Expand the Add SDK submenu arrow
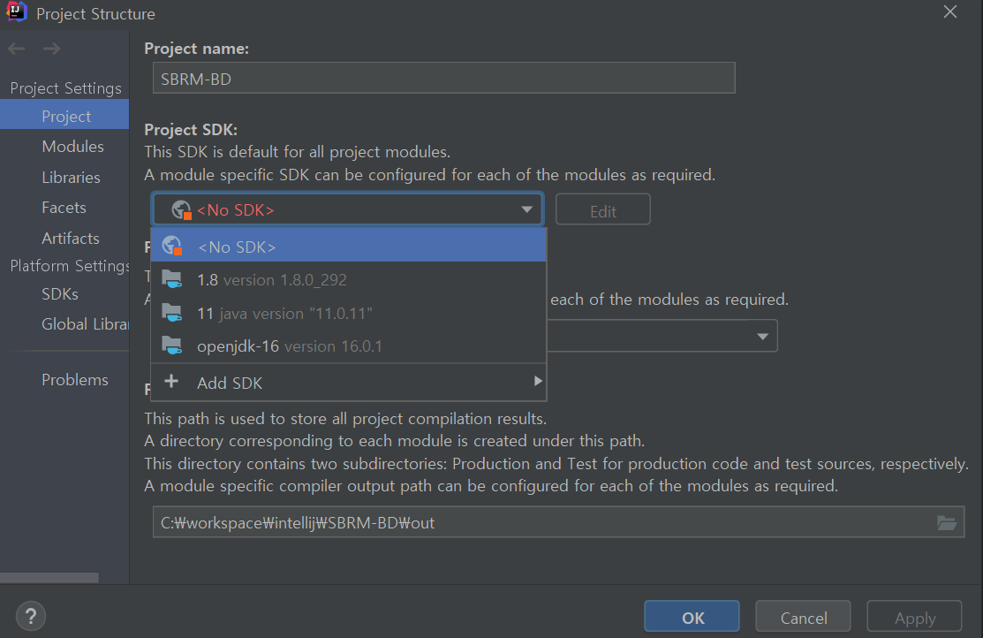The height and width of the screenshot is (638, 983). tap(537, 382)
